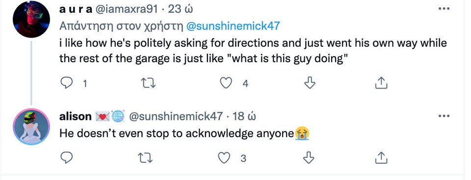Image resolution: width=471 pixels, height=180 pixels.
Task: Open more options on alison's tweet
Action: (444, 116)
